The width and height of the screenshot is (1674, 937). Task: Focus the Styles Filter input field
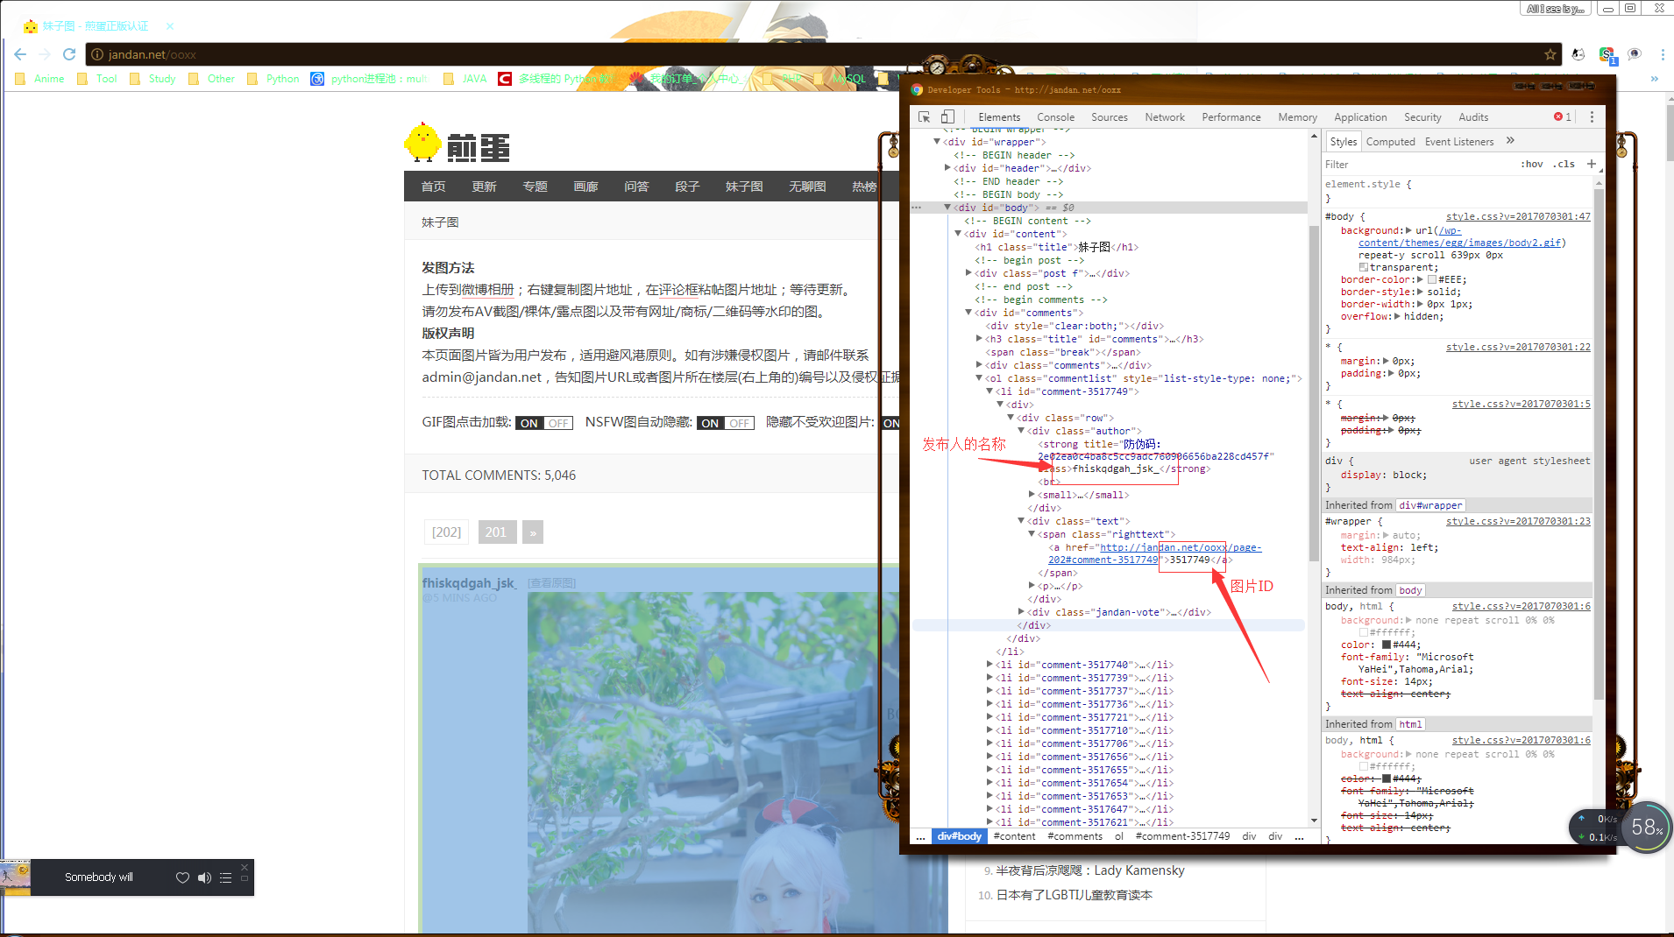pyautogui.click(x=1417, y=164)
